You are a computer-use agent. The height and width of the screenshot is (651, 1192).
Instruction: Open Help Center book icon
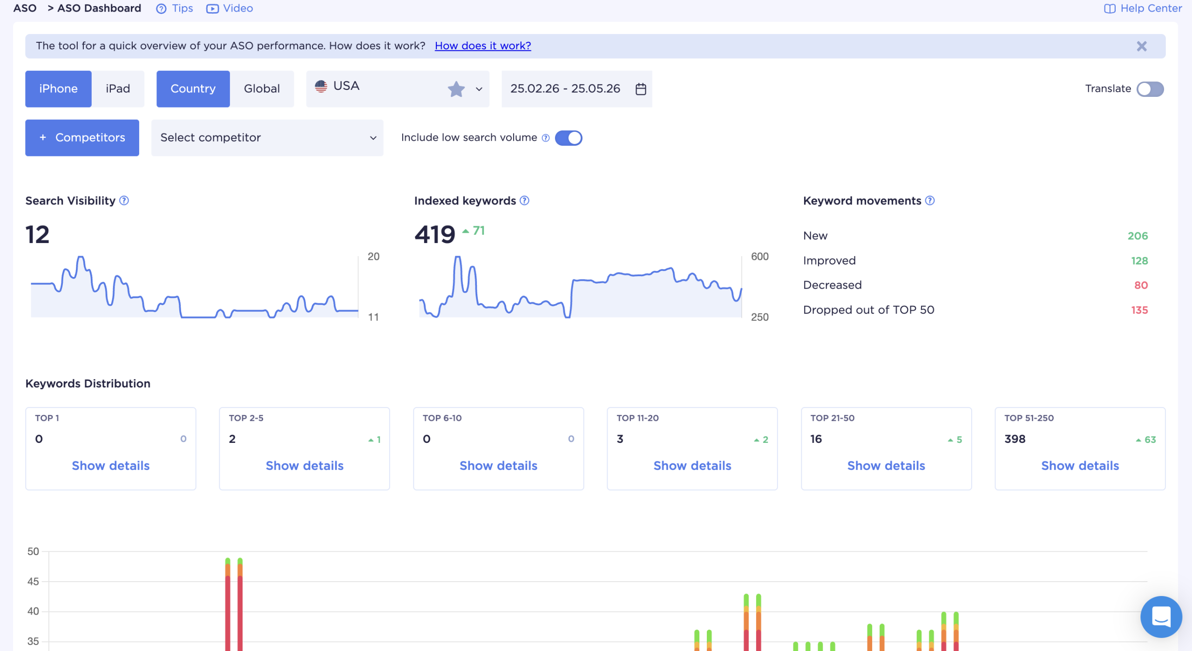pos(1110,9)
